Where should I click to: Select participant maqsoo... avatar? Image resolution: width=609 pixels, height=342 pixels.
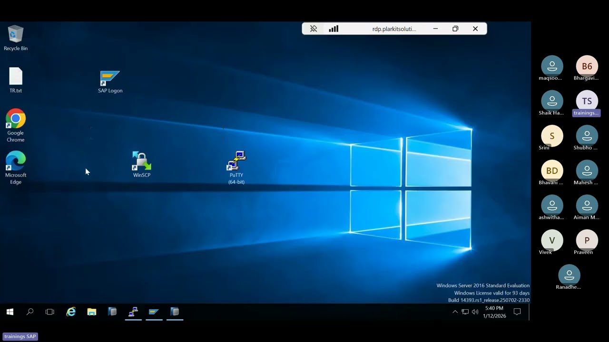(552, 66)
